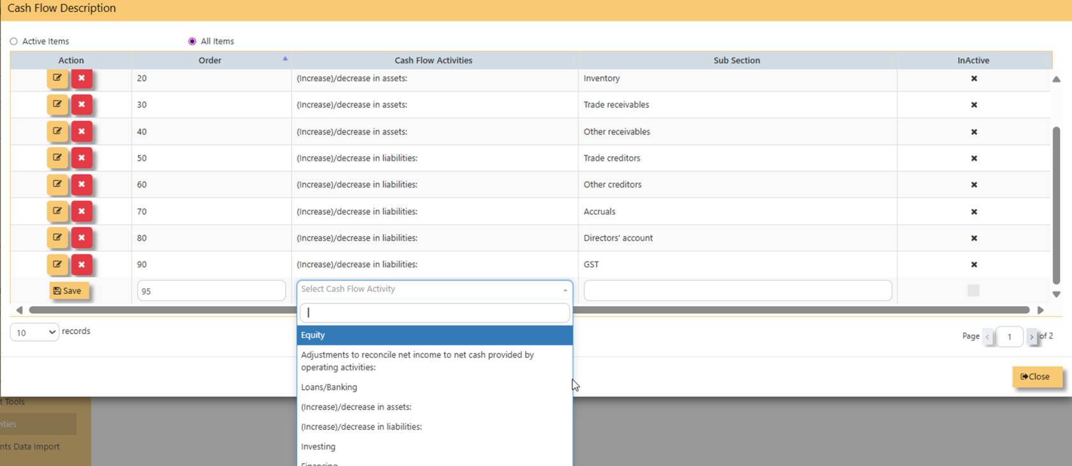Choose Loans/Banking from the dropdown list
The height and width of the screenshot is (466, 1072).
329,388
